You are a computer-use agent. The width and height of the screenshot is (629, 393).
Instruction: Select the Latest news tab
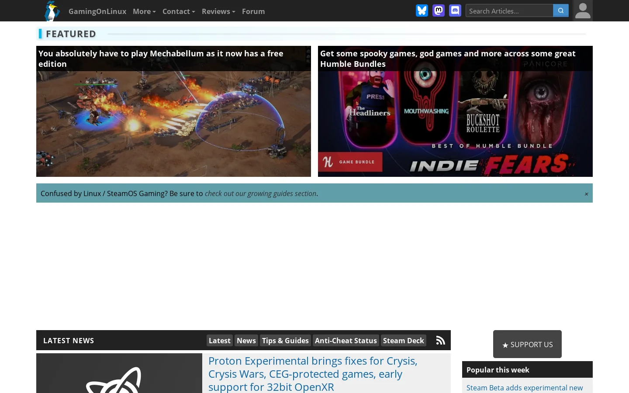click(219, 341)
